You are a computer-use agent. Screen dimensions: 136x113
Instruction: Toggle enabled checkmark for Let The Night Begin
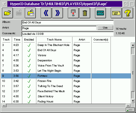coord(29,71)
